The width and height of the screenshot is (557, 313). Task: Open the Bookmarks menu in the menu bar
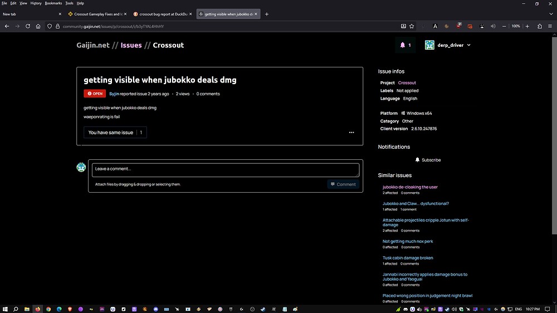pyautogui.click(x=53, y=3)
